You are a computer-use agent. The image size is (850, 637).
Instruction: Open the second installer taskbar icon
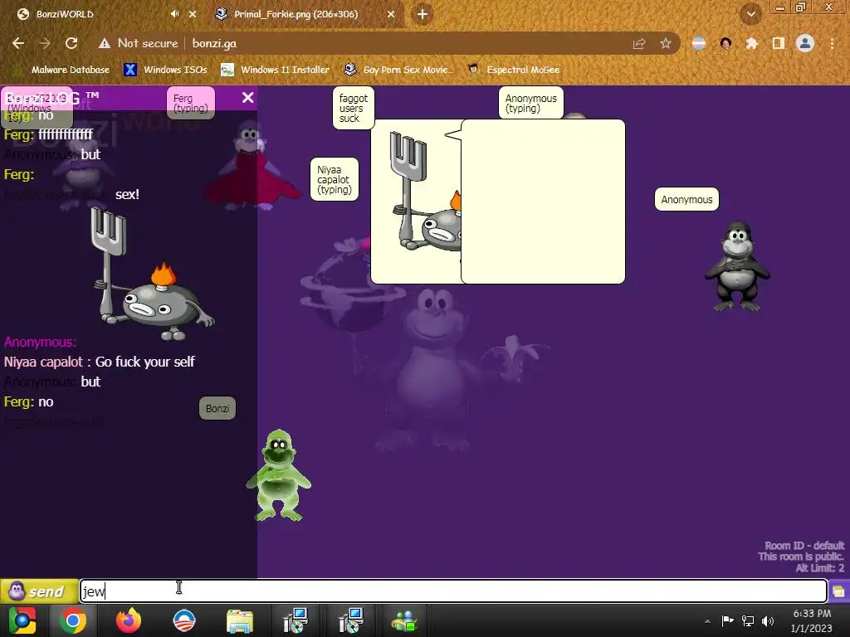[351, 620]
